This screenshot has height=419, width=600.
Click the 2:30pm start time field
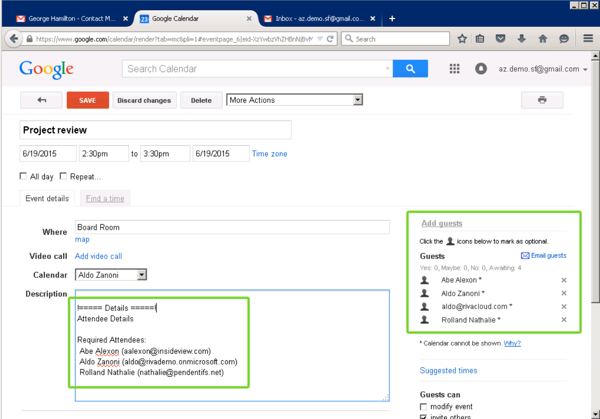click(104, 153)
